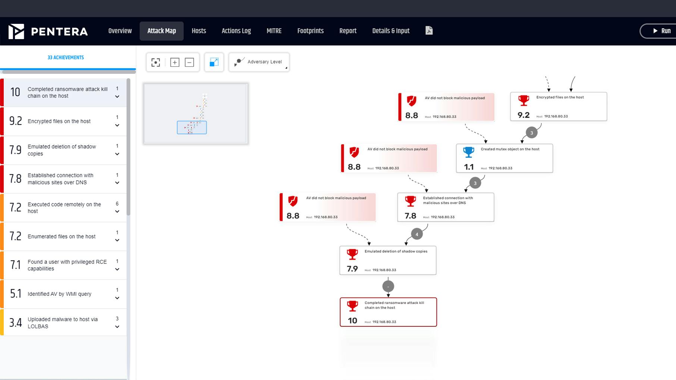Click the fit-to-screen center icon
The width and height of the screenshot is (676, 380).
155,62
